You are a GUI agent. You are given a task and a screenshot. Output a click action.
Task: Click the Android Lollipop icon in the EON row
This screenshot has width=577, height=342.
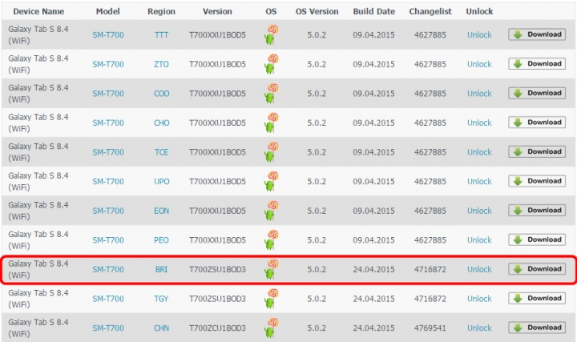click(x=271, y=211)
